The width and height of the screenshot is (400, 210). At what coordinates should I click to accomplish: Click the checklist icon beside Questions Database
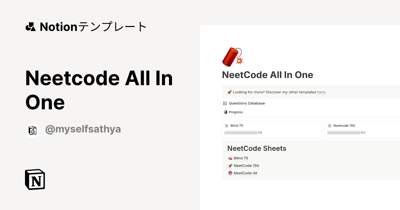tap(225, 103)
